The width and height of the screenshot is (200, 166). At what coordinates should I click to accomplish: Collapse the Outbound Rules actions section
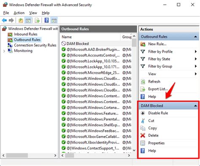(x=195, y=37)
